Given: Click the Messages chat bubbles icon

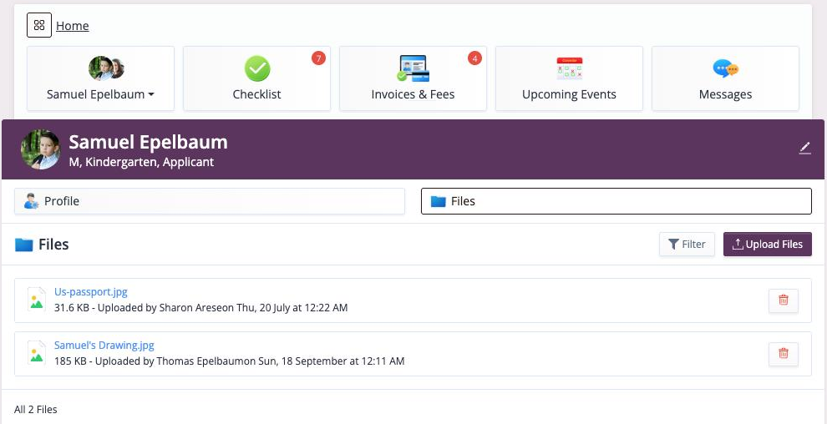Looking at the screenshot, I should pyautogui.click(x=725, y=68).
